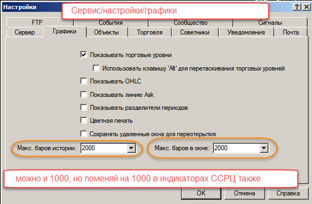
Task: Switch to the События tab
Action: click(x=110, y=23)
